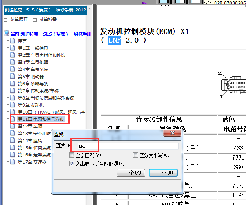Click the 连接器部件信息 table header
The height and width of the screenshot is (205, 246).
coord(159,119)
